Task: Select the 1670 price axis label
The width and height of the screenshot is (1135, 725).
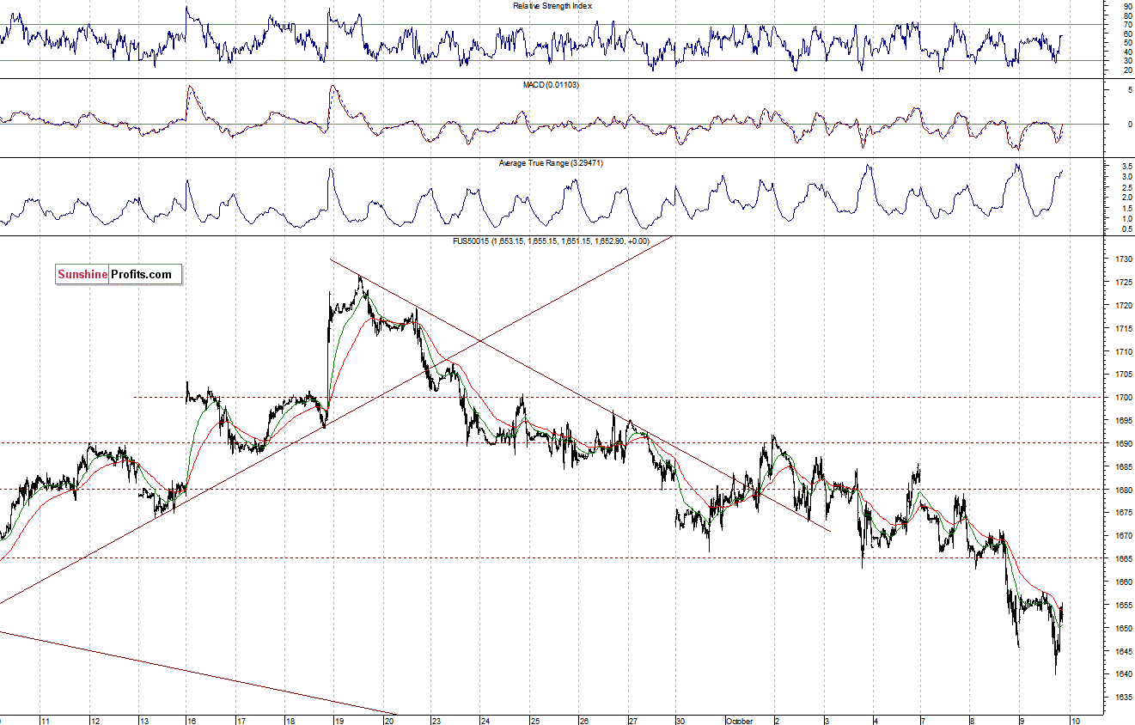Action: click(1125, 536)
